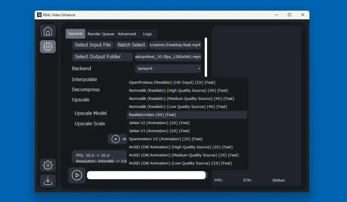
Task: Select RealisticVideo (4X) (Fast) model
Action: (x=187, y=115)
